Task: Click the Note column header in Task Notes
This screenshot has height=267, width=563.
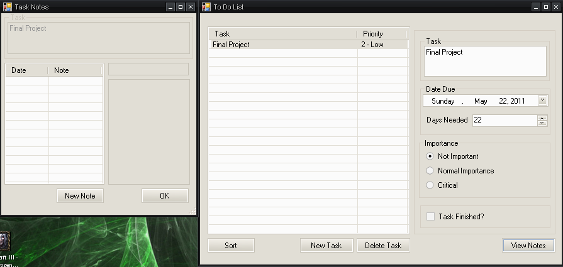Action: pyautogui.click(x=75, y=70)
